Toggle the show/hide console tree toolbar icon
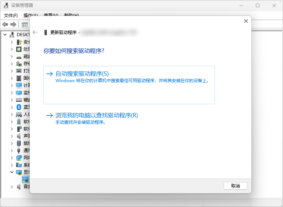The width and height of the screenshot is (283, 207). tap(25, 25)
